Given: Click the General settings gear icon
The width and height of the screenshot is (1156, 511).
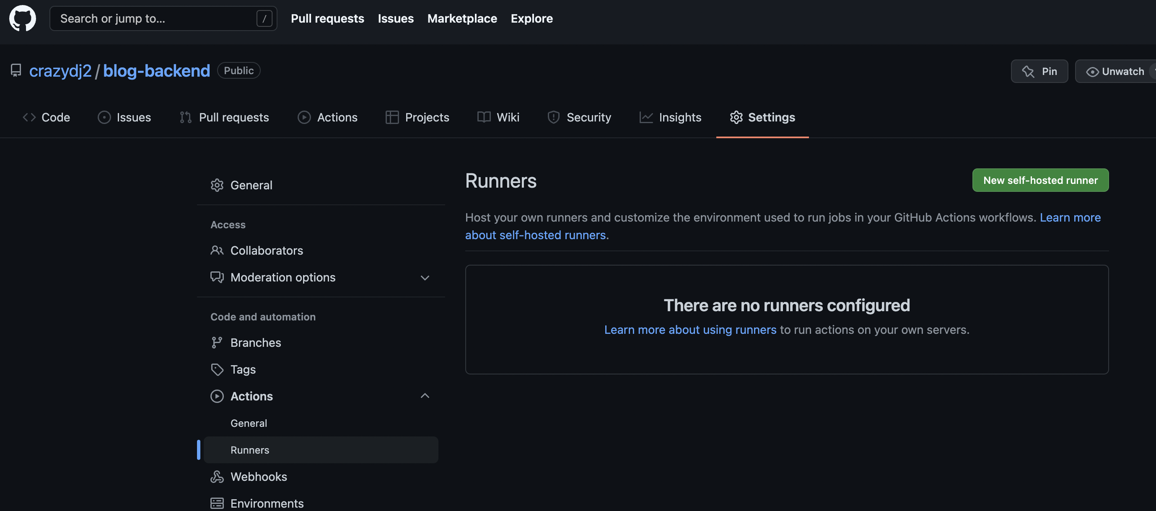Looking at the screenshot, I should click(x=217, y=185).
